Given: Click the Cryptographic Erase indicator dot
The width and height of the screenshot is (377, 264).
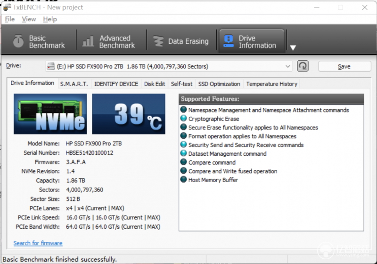Looking at the screenshot, I should pyautogui.click(x=183, y=118).
